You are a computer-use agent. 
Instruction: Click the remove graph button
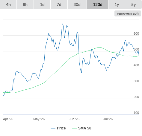(128, 13)
